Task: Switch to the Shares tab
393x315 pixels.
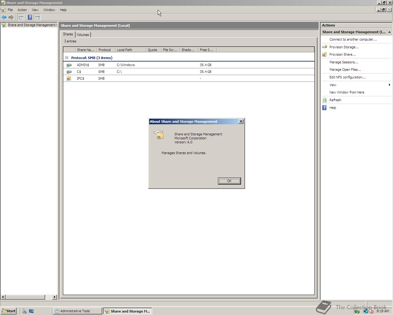Action: click(68, 34)
